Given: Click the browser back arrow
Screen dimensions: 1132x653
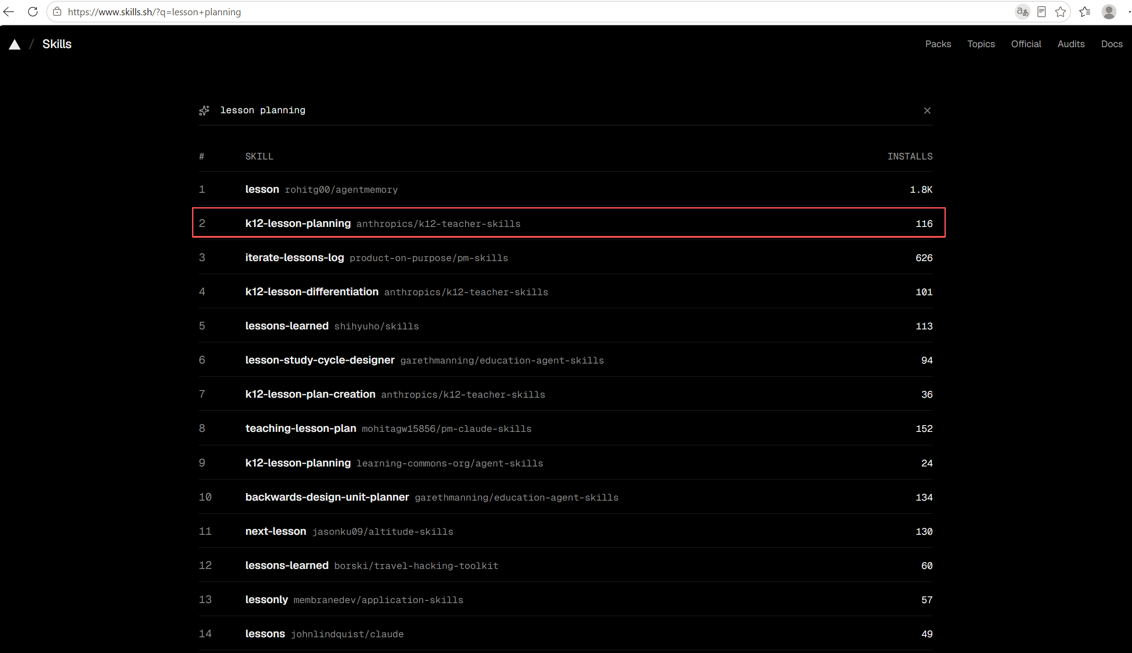Looking at the screenshot, I should (9, 12).
